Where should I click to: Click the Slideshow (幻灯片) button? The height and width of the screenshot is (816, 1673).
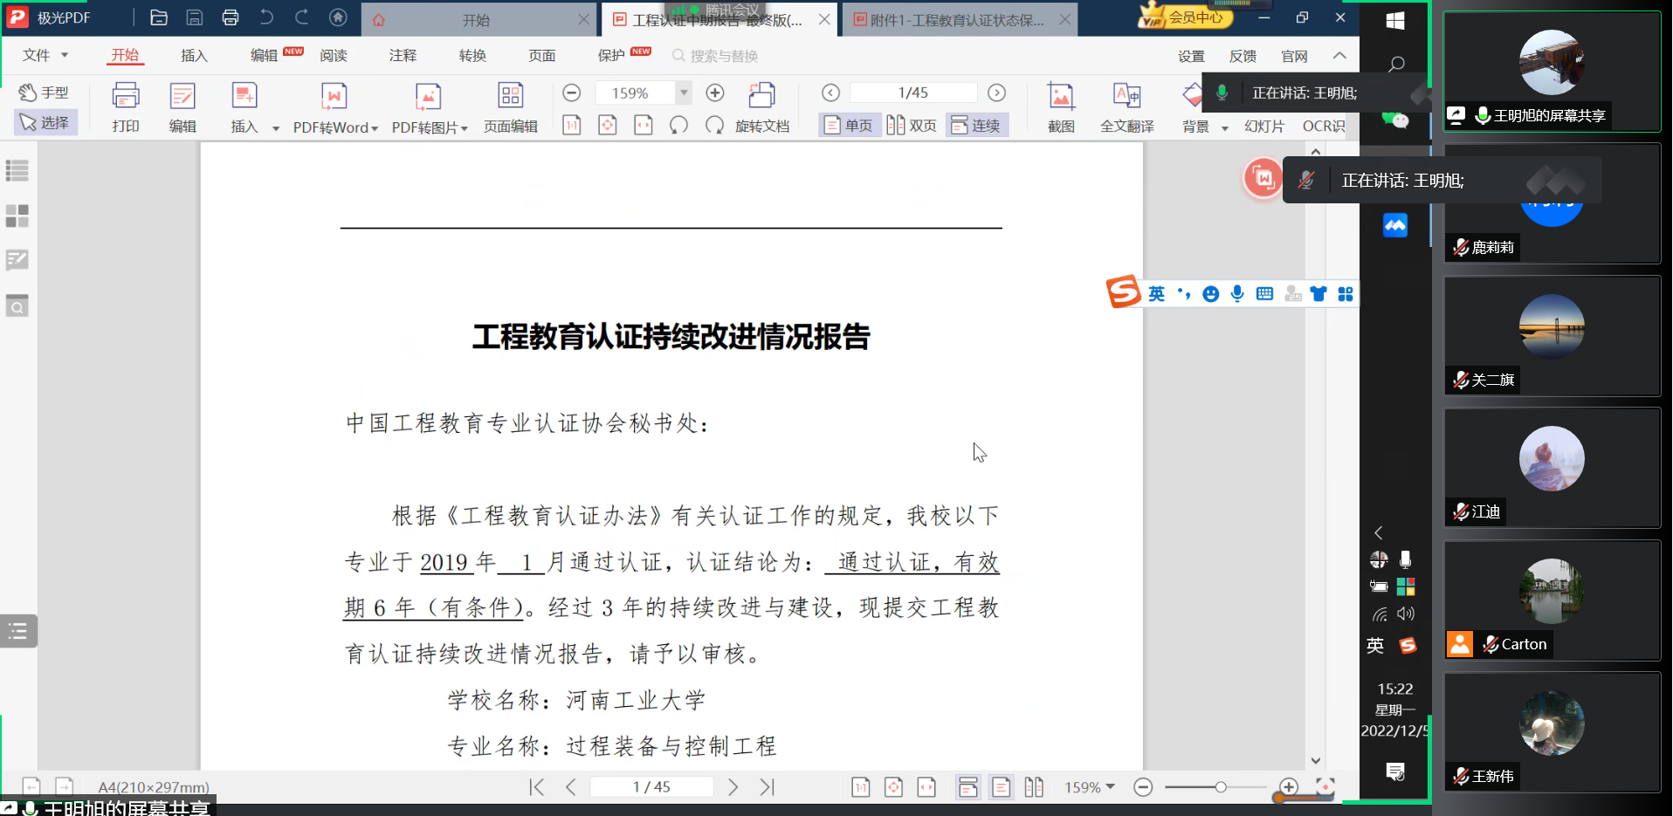point(1264,126)
